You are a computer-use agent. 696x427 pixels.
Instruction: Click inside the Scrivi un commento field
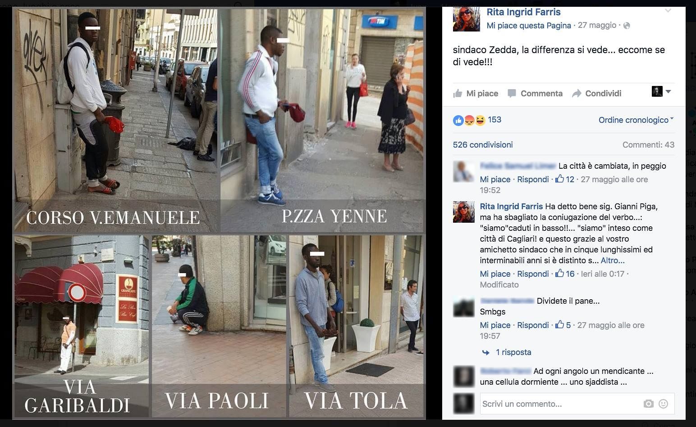[561, 404]
